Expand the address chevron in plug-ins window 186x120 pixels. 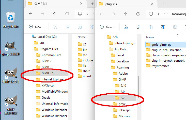click(x=159, y=14)
